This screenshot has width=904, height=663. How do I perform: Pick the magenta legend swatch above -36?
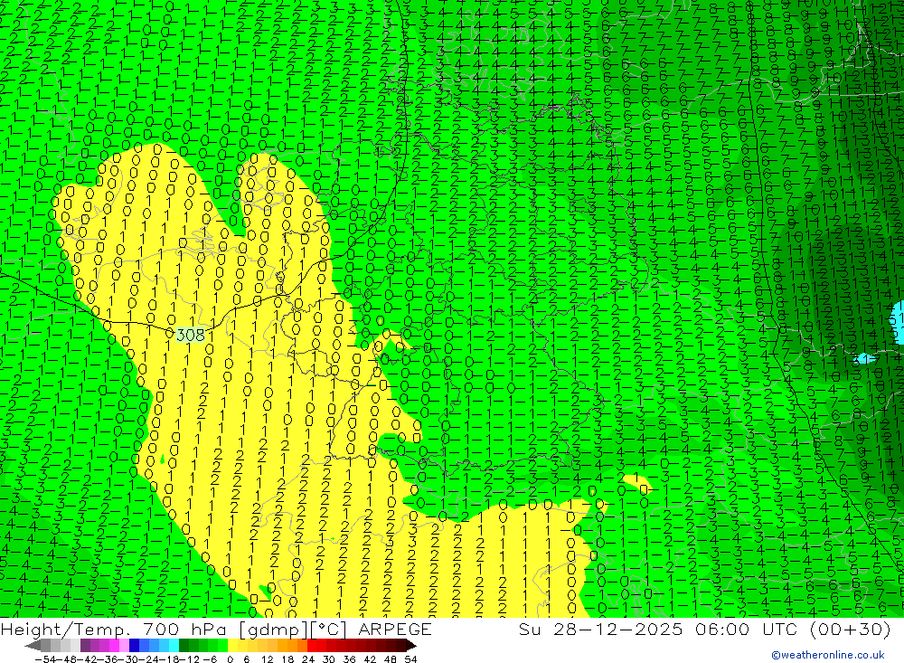point(114,645)
